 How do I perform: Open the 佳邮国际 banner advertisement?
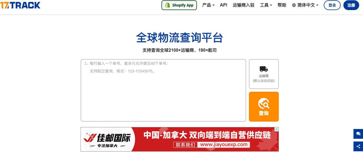click(180, 139)
